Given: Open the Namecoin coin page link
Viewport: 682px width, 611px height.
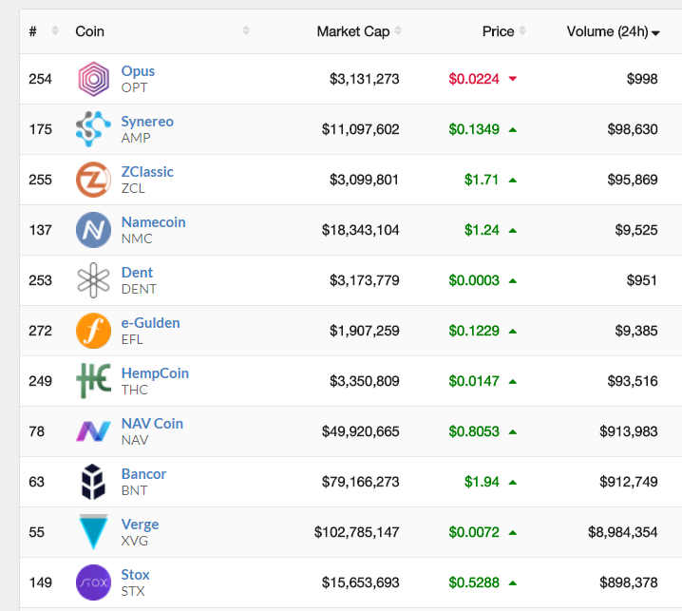Looking at the screenshot, I should click(x=154, y=222).
